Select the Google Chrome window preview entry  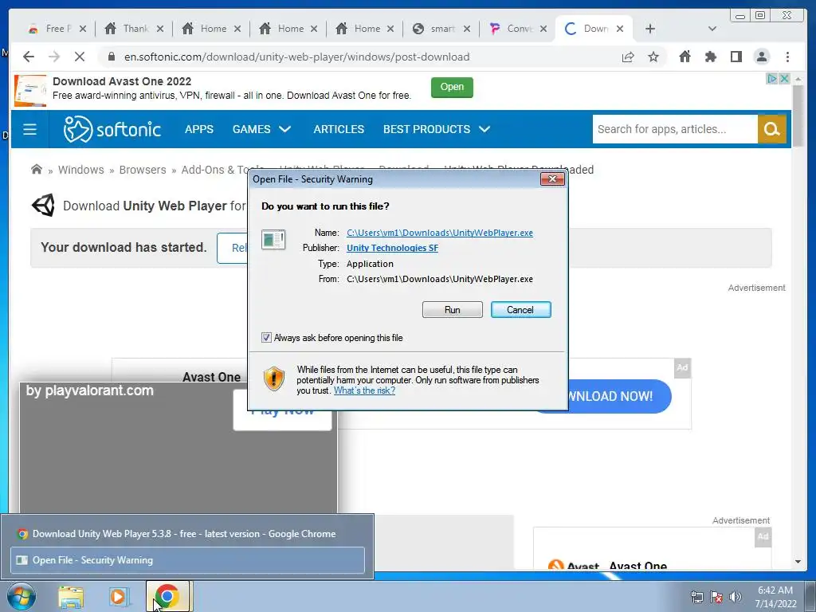click(187, 533)
